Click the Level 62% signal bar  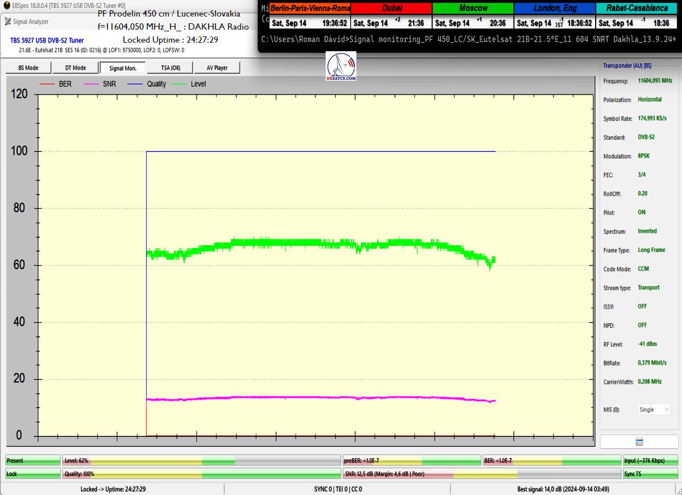pyautogui.click(x=201, y=460)
